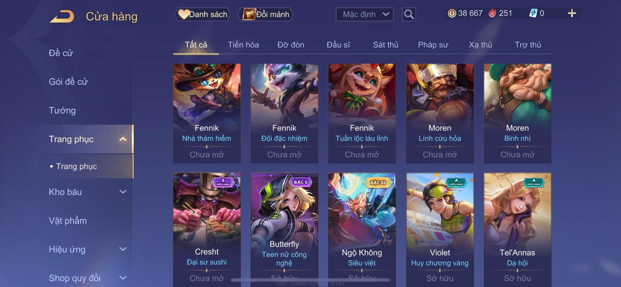Open Gói đề cử in the sidebar
The height and width of the screenshot is (287, 621).
(68, 82)
